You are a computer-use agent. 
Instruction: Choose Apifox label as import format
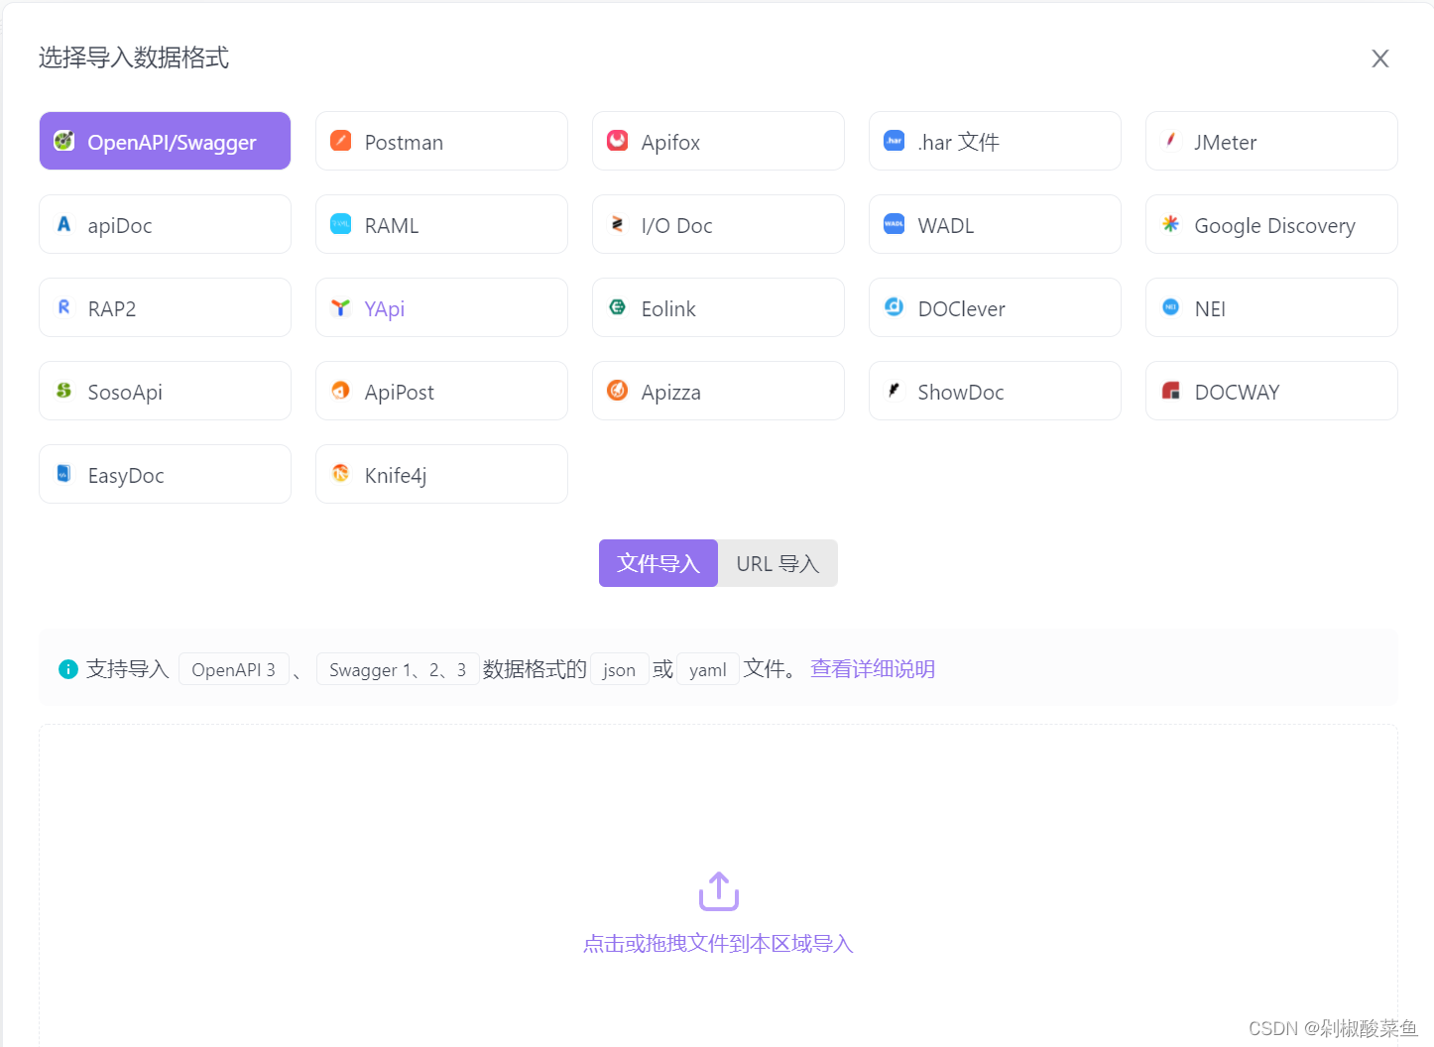coord(671,142)
